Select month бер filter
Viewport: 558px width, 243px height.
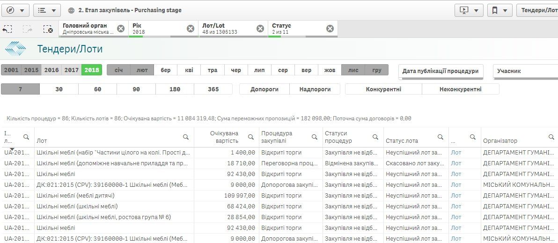(x=165, y=70)
